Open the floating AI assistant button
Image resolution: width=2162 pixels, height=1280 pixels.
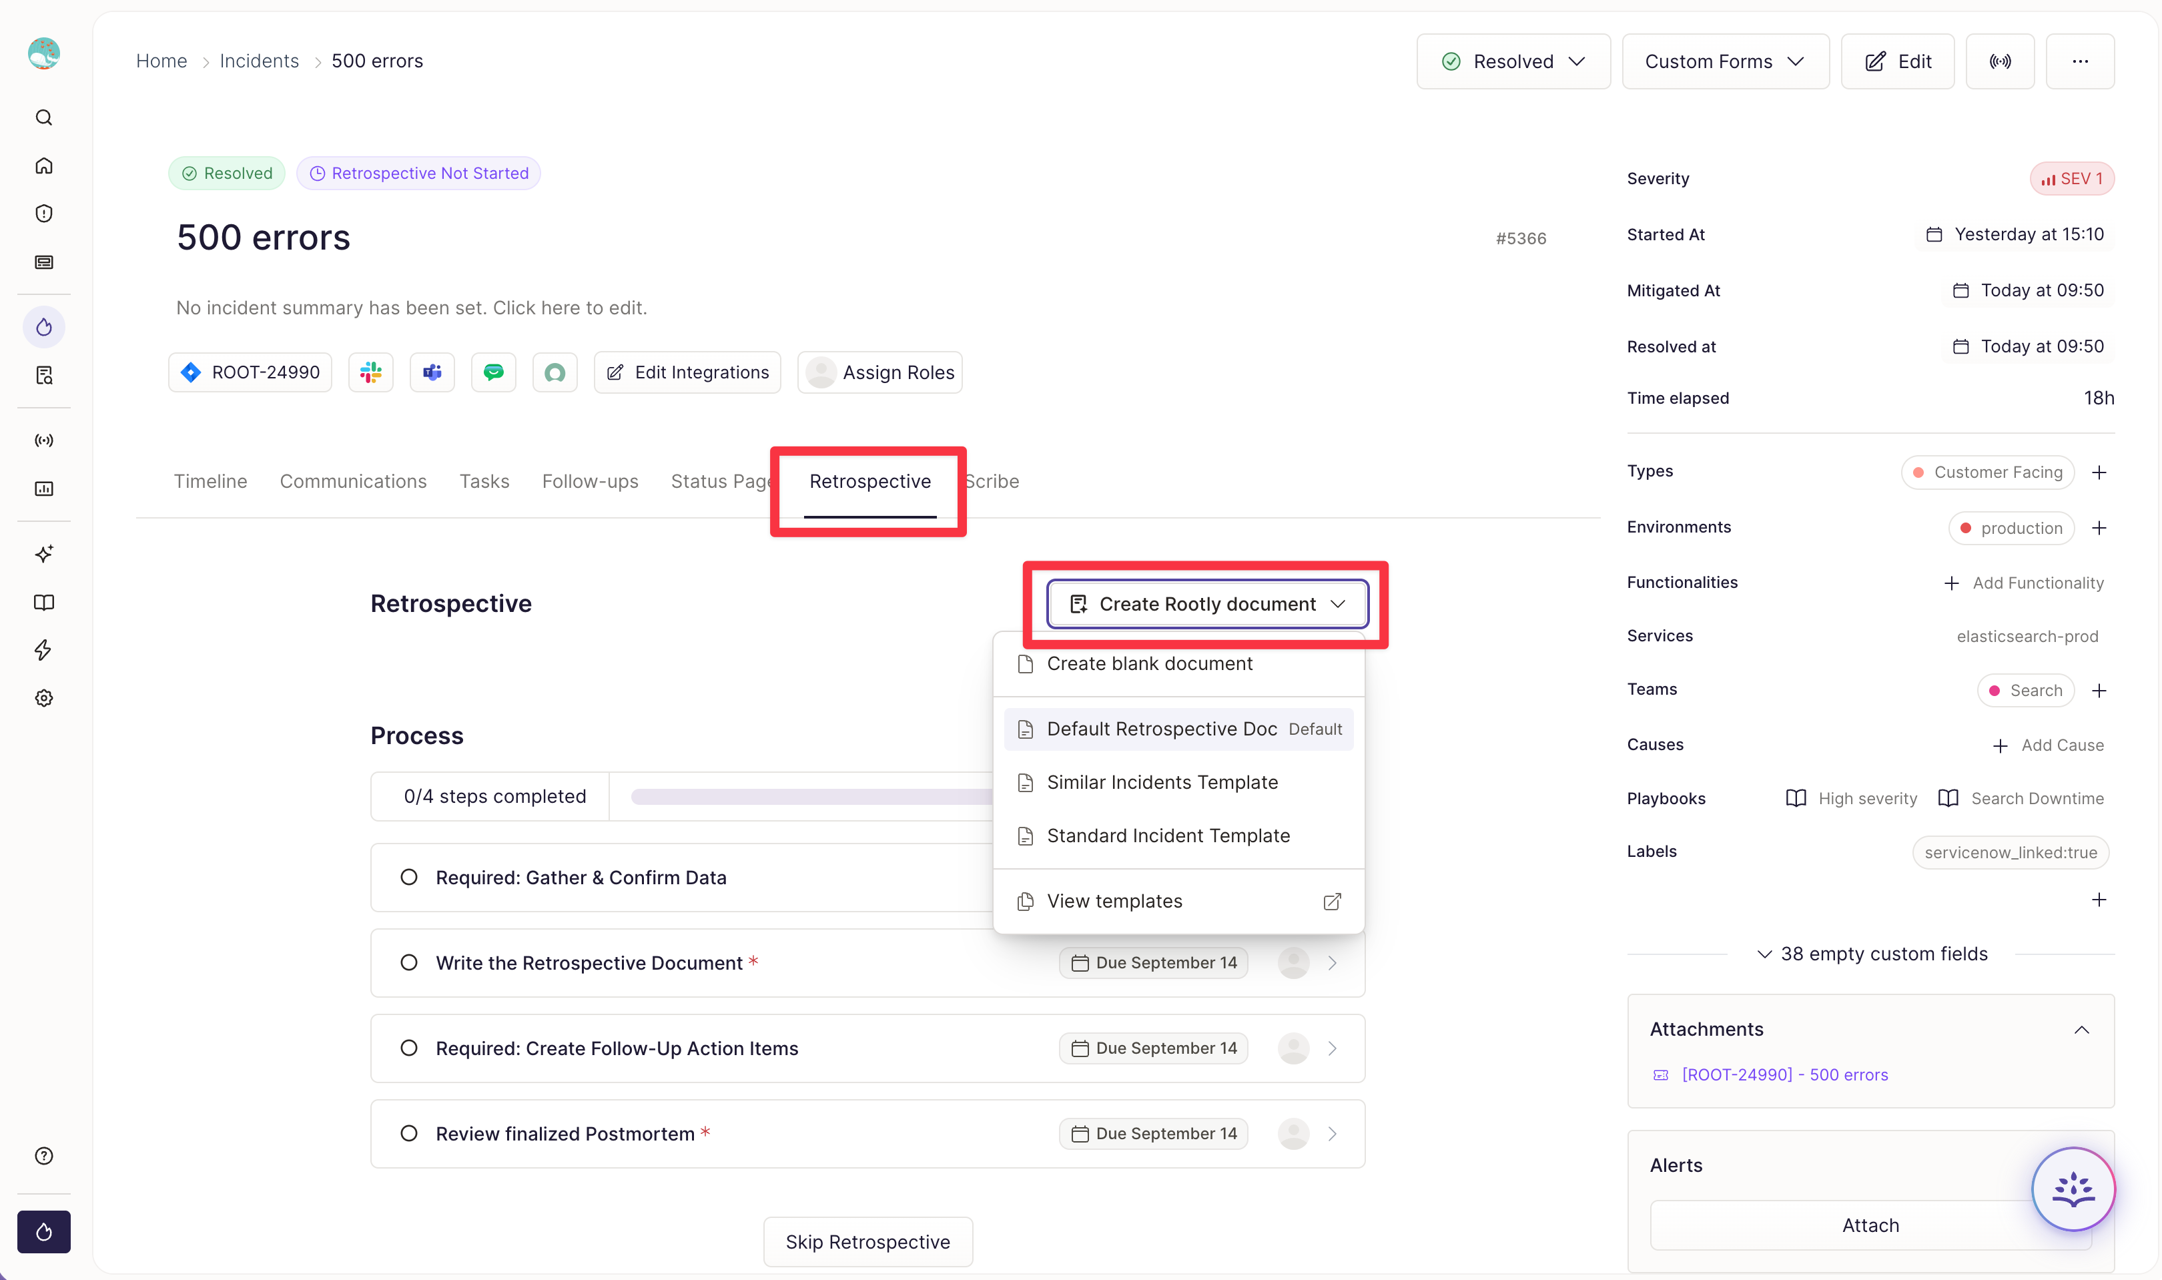tap(2073, 1189)
